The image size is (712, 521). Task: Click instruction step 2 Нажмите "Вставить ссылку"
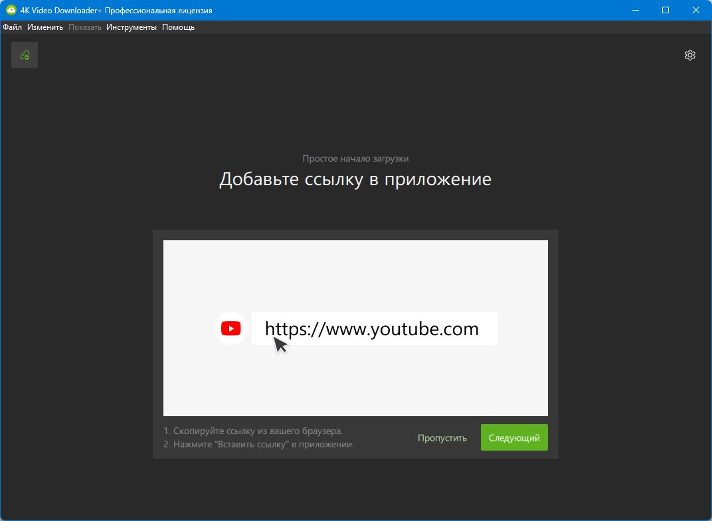(x=258, y=444)
